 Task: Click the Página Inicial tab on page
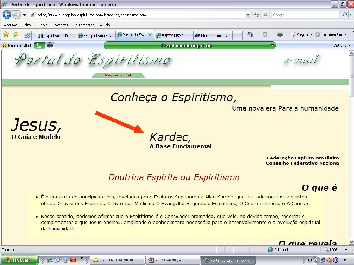[x=118, y=75]
